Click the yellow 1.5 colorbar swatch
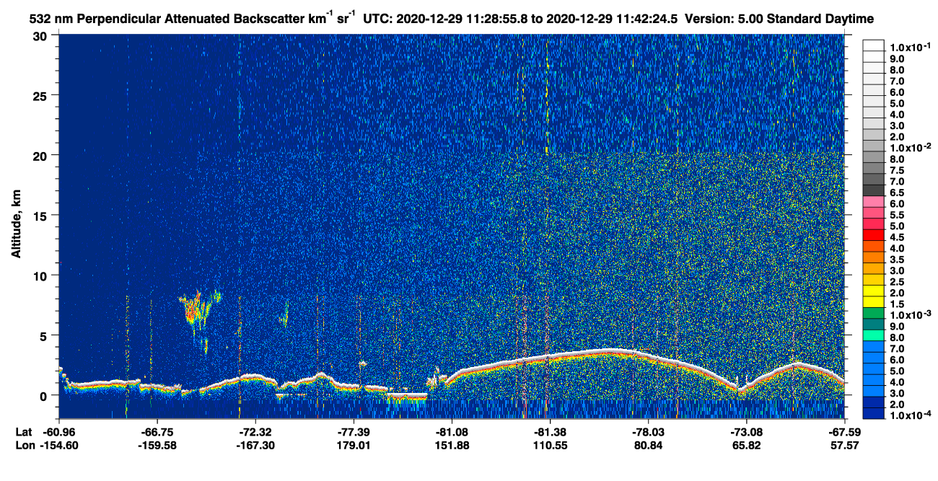 (873, 304)
